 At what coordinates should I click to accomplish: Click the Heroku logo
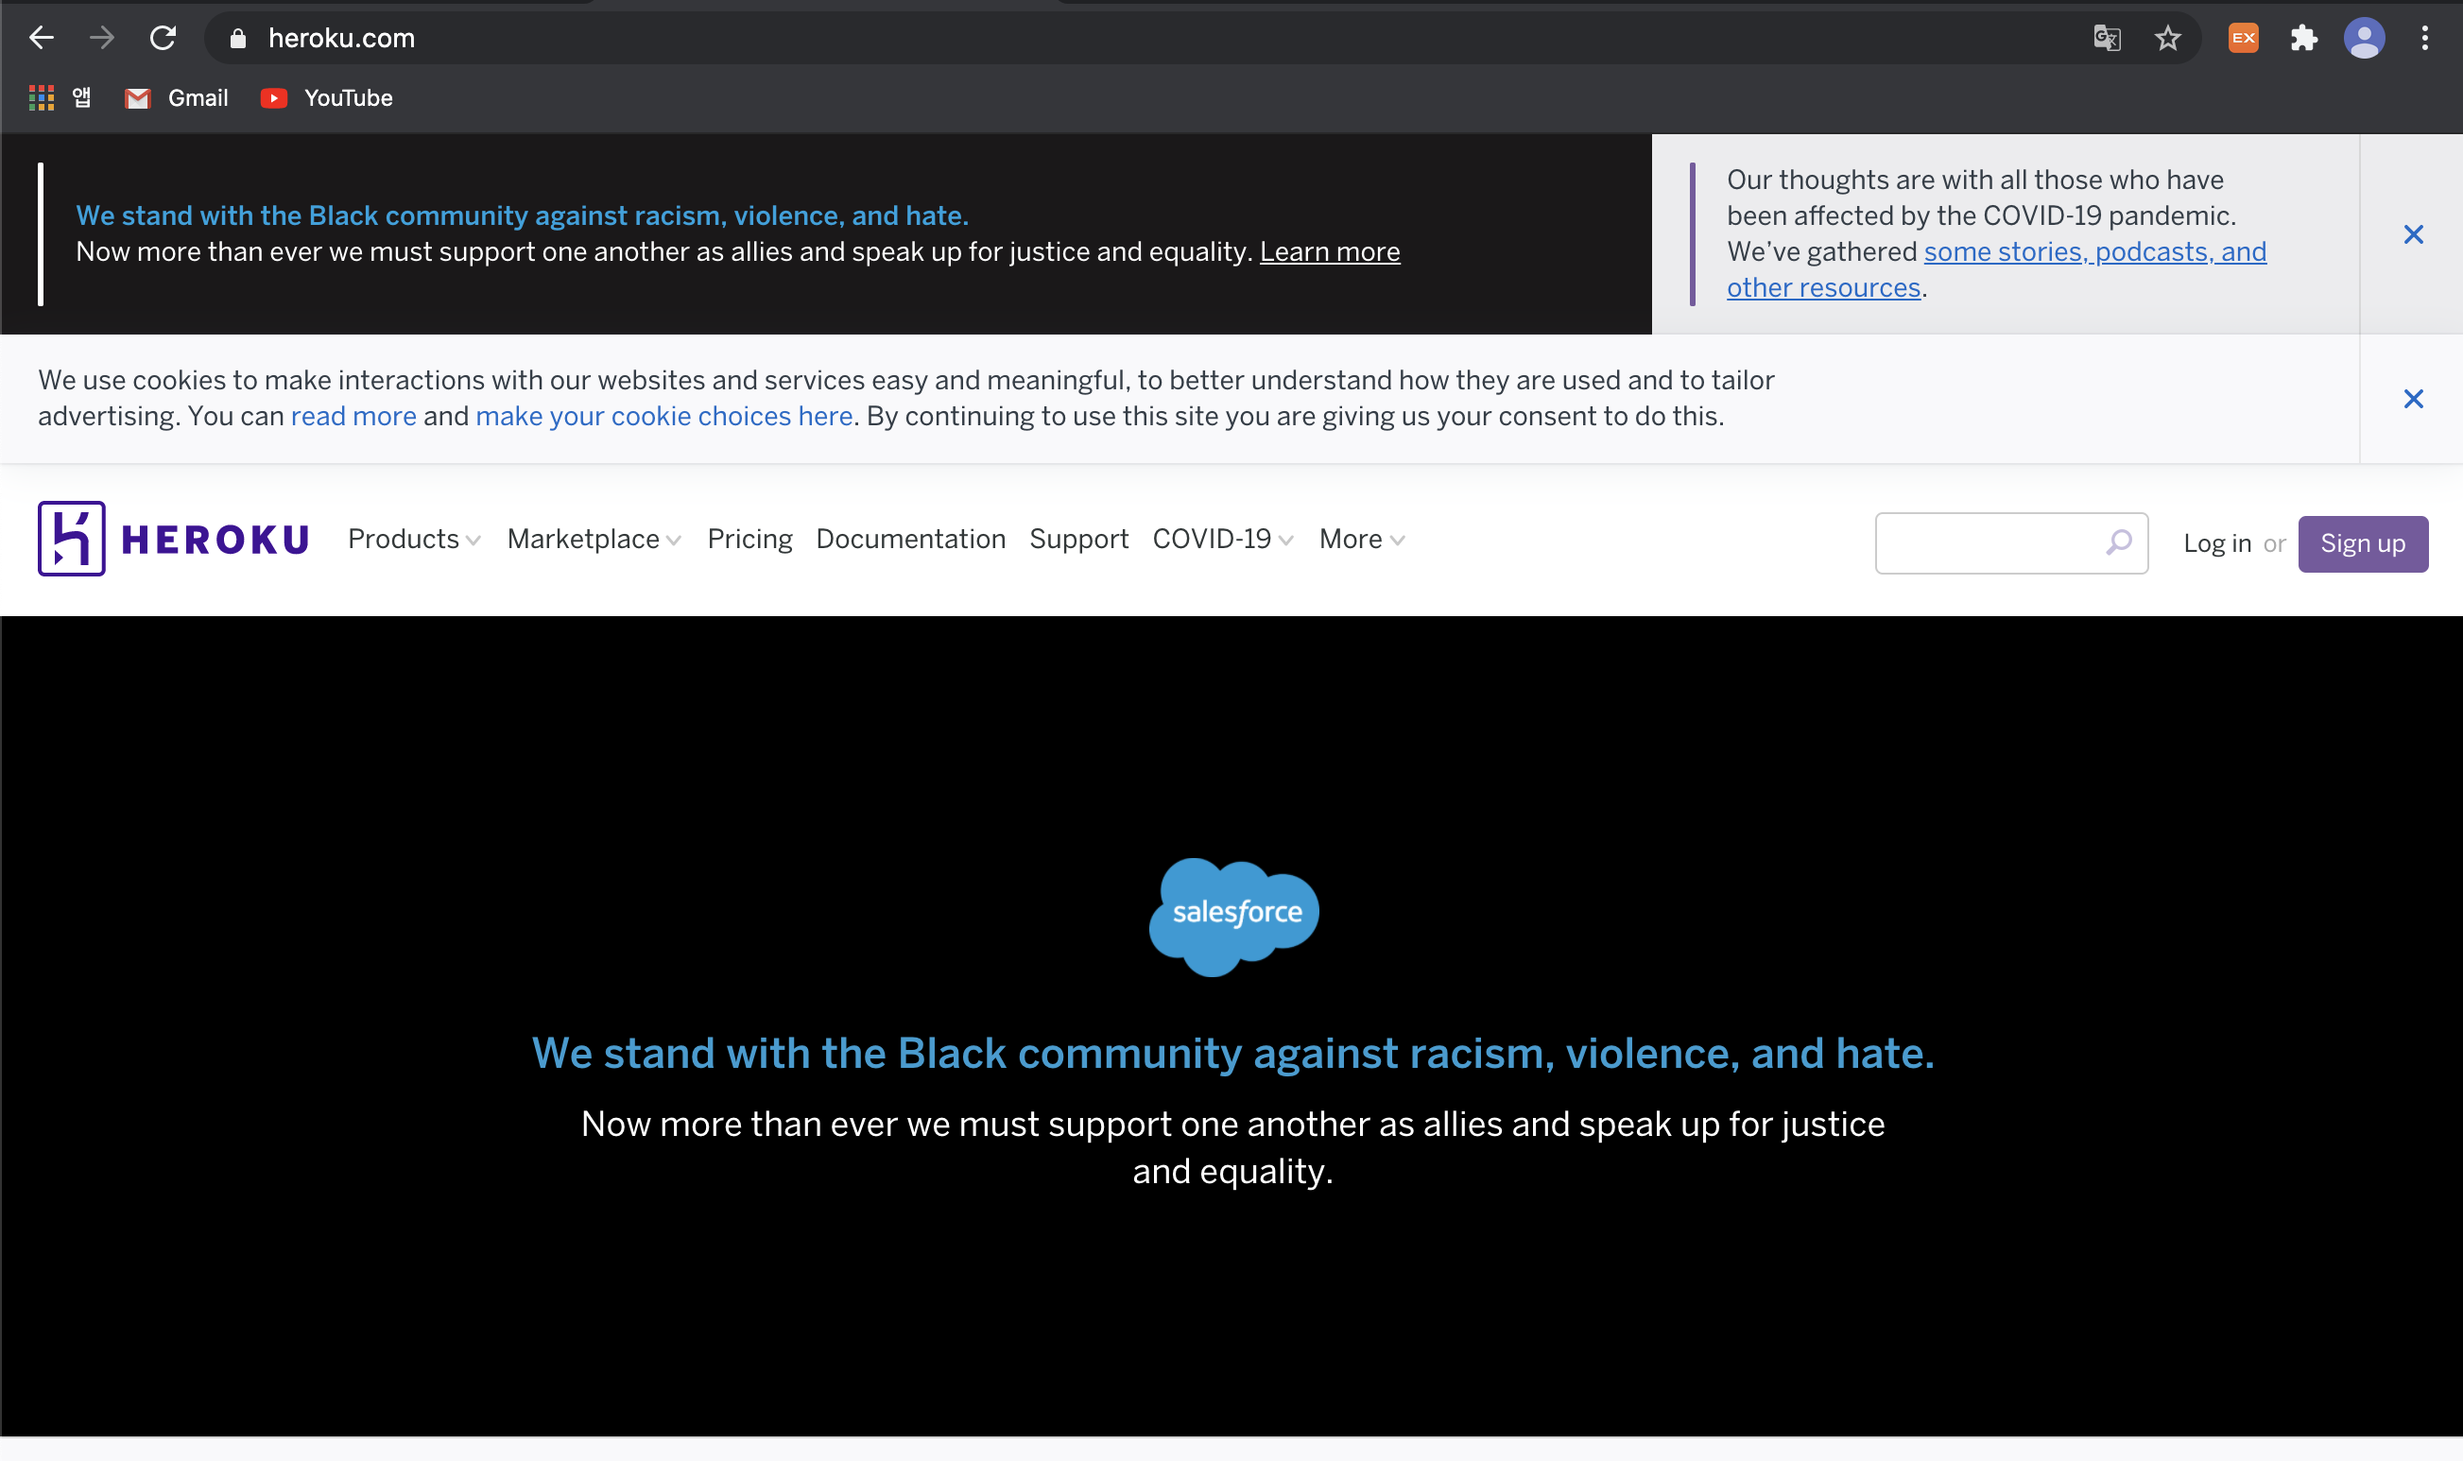tap(172, 538)
